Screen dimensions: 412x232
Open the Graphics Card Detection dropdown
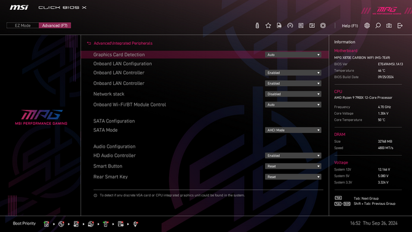(x=293, y=55)
